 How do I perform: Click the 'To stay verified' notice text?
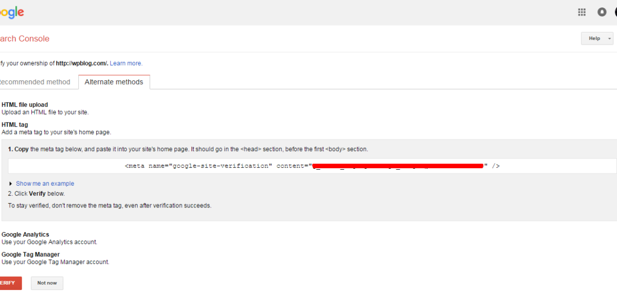coord(110,205)
